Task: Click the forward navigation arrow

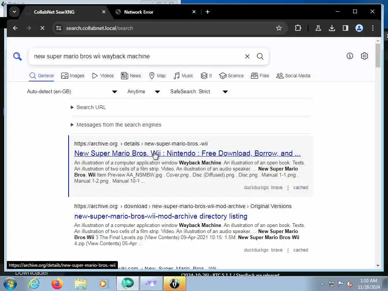Action: pos(29,28)
